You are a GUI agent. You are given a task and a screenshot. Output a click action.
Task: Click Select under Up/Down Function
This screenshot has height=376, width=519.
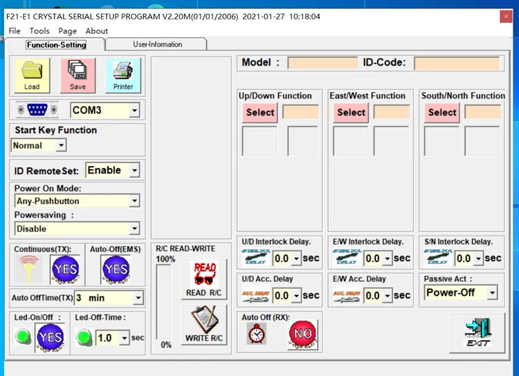tap(259, 113)
